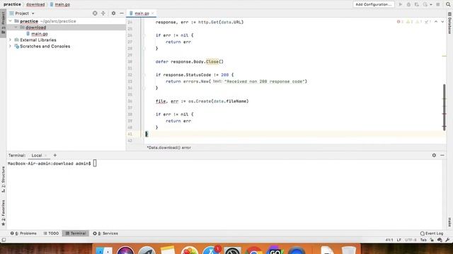Click the practice breadcrumb in the navigation bar
Viewport: 453px width, 254px height.
click(x=12, y=4)
